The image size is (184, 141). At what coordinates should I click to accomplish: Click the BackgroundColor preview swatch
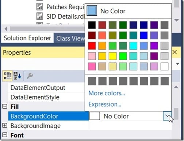[x=95, y=116]
